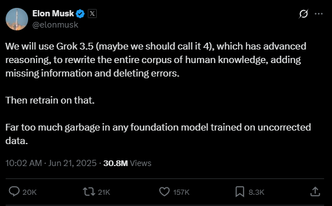Click the repost arrows icon

(89, 191)
